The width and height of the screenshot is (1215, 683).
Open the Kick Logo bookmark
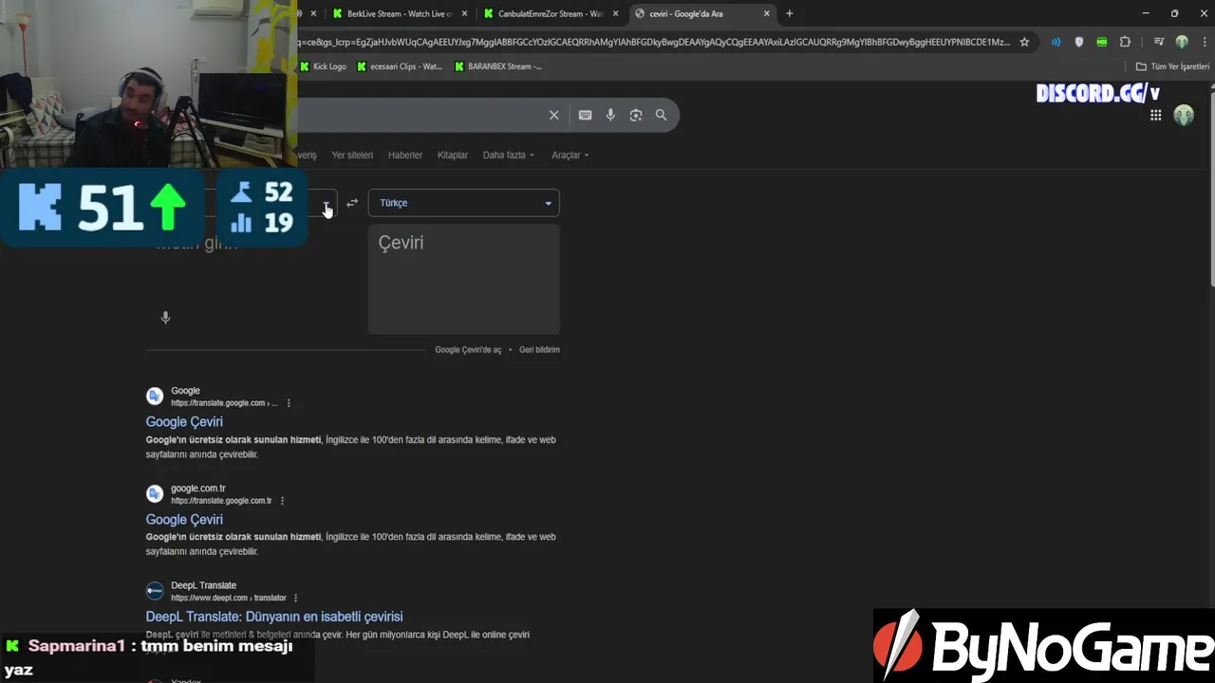pos(323,66)
